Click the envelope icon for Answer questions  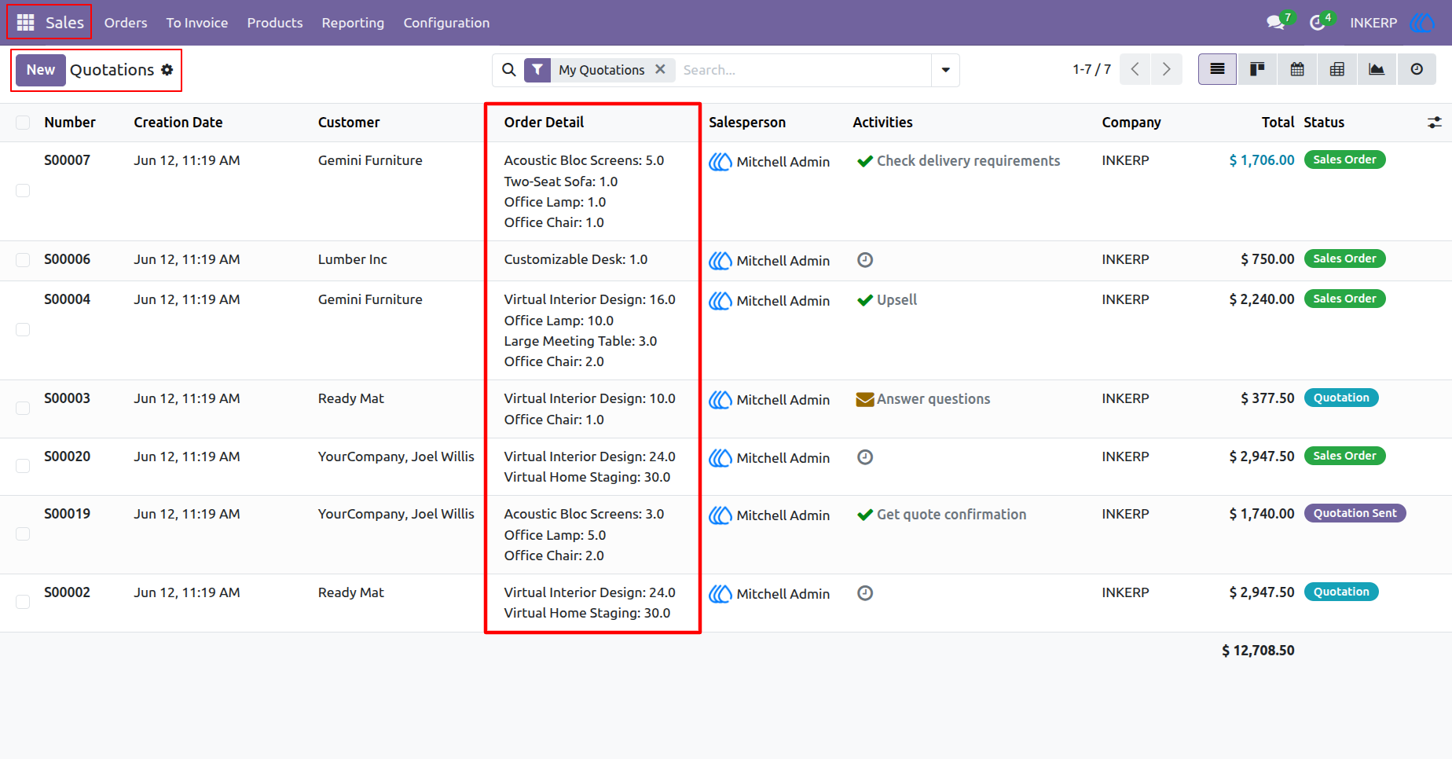[x=865, y=399]
